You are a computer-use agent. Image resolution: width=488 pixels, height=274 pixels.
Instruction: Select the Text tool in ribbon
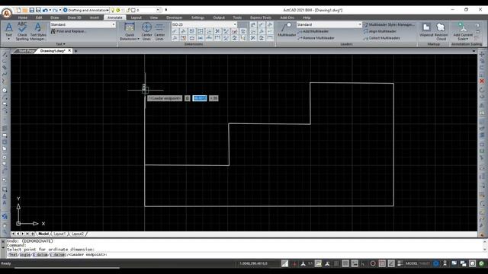coord(8,31)
